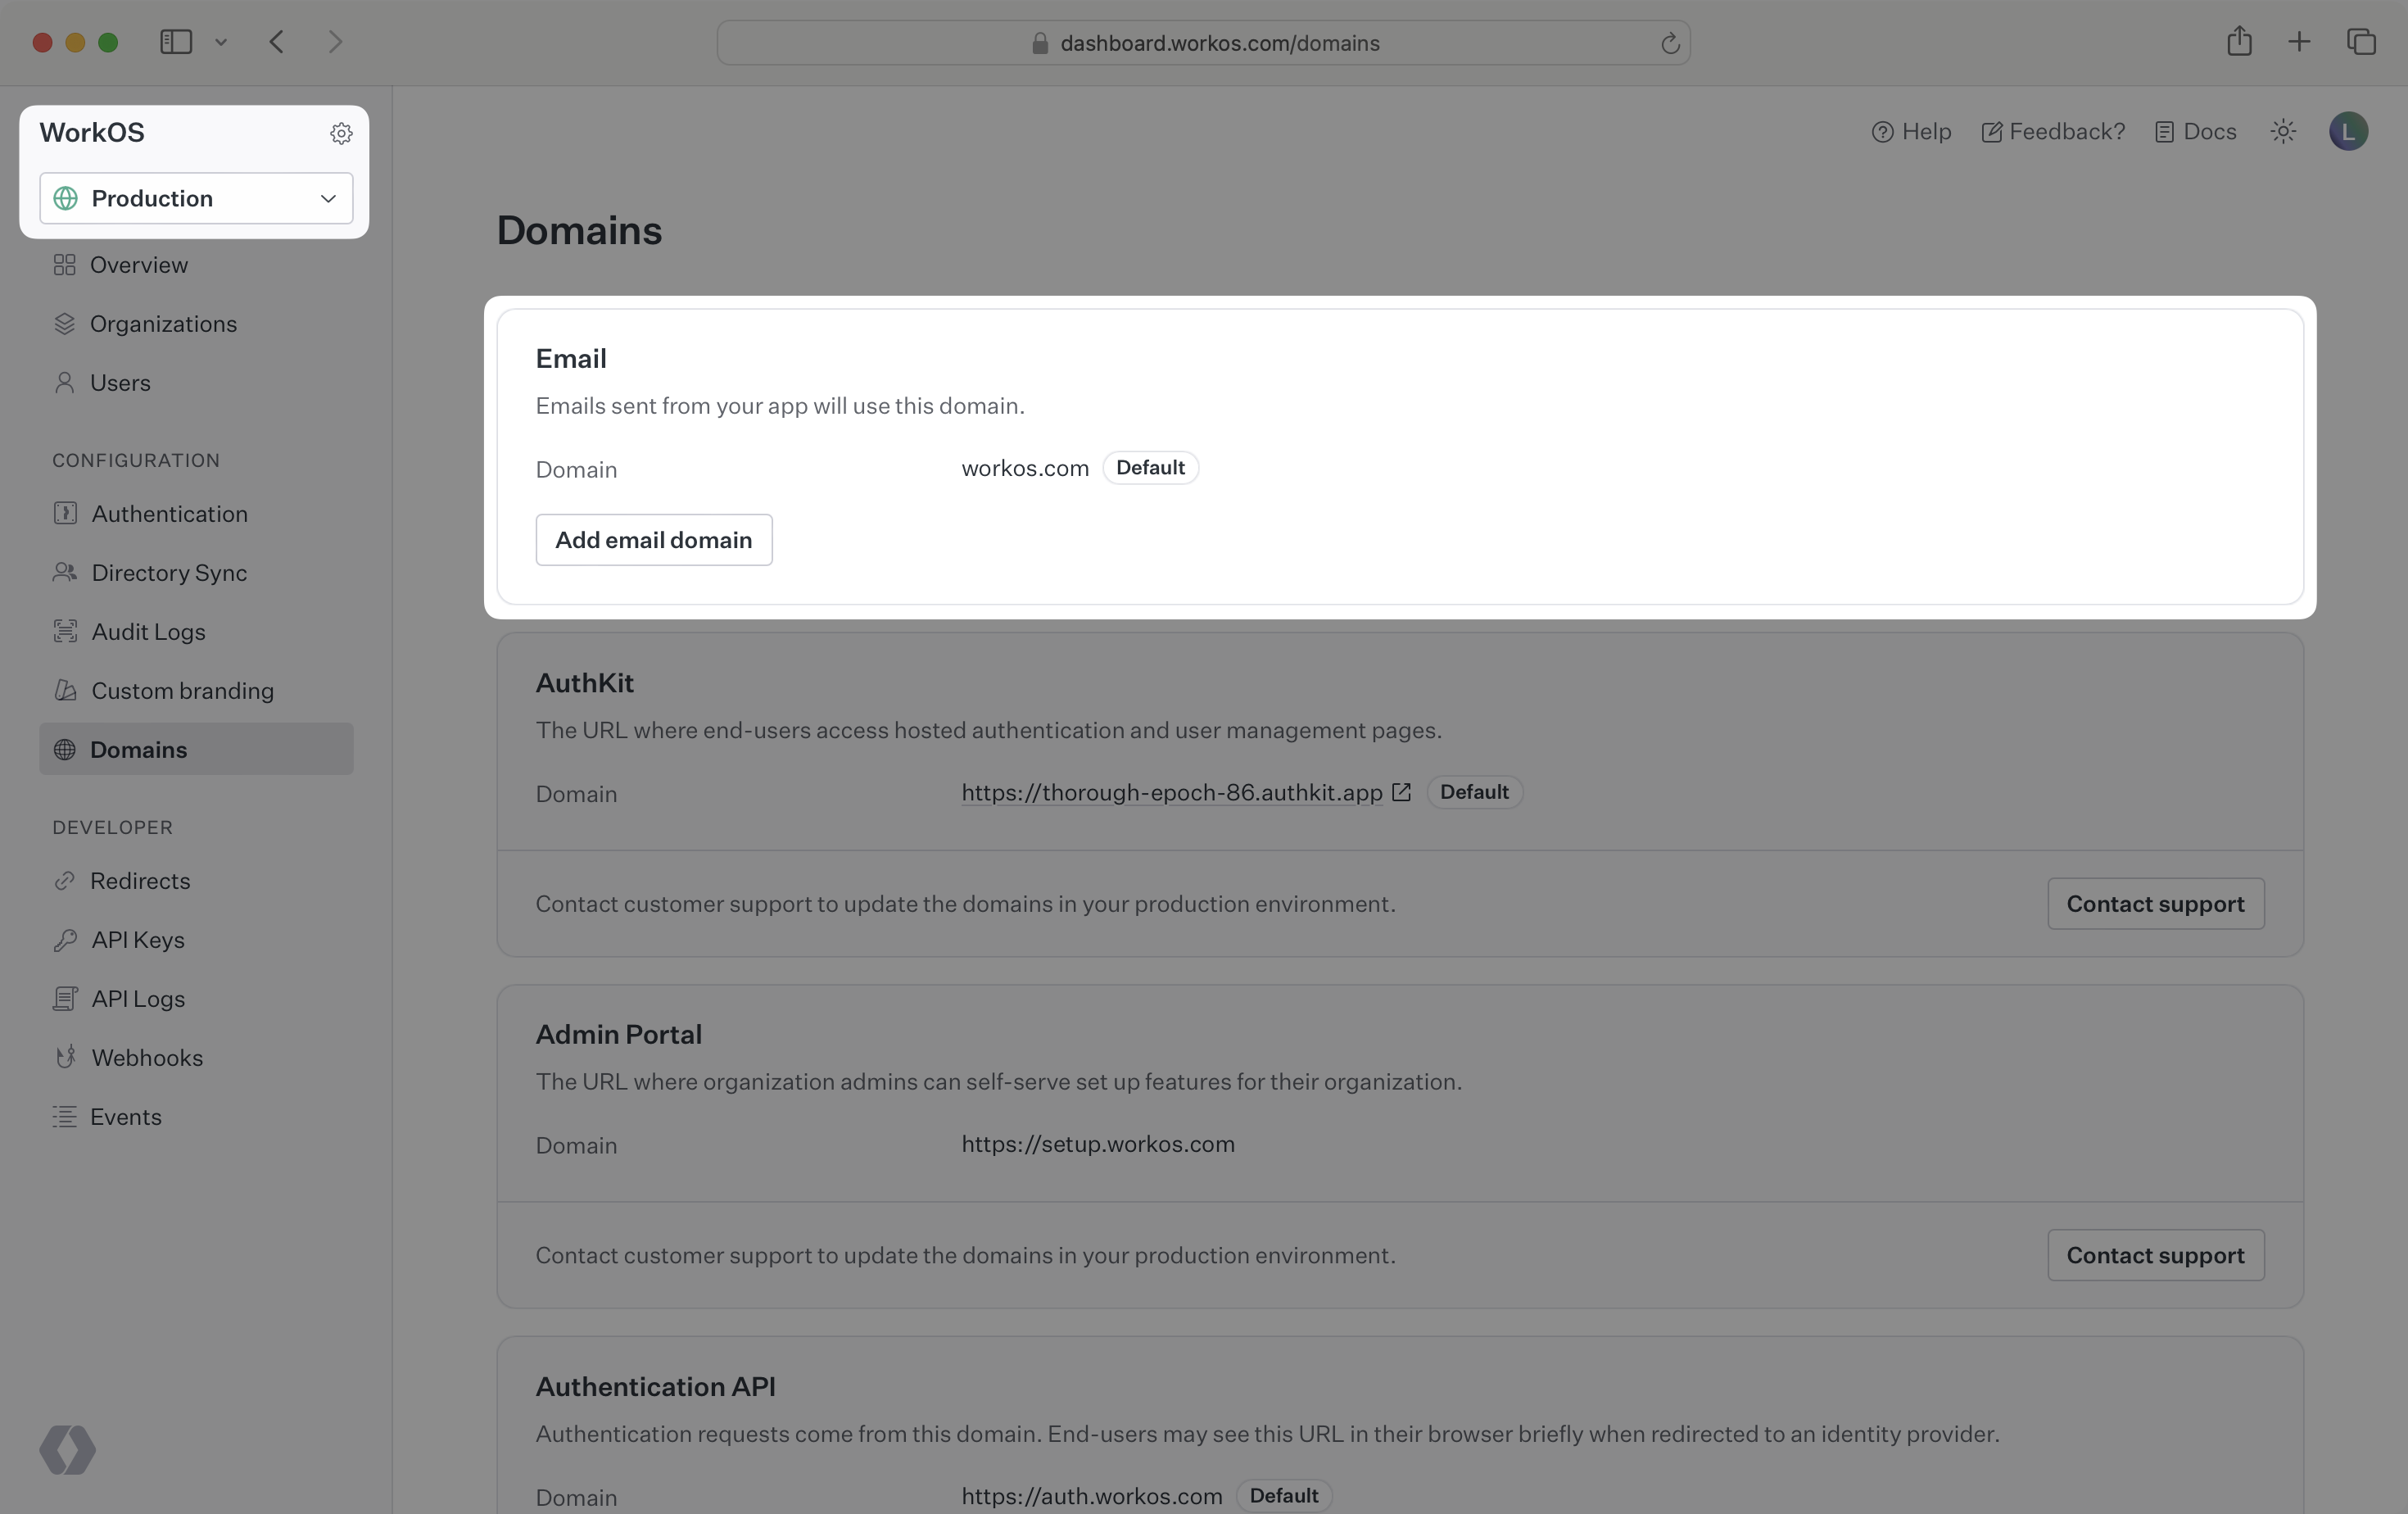2408x1514 pixels.
Task: Select the Authentication menu item
Action: coord(170,513)
